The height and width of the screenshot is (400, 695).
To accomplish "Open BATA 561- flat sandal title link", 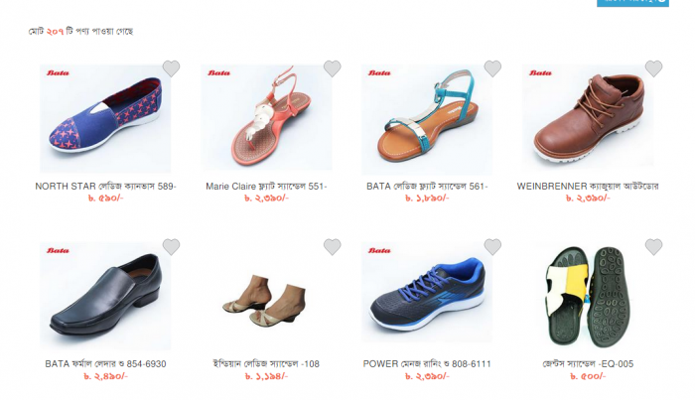I will click(x=427, y=187).
